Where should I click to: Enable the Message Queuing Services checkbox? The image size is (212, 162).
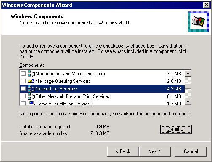23,81
